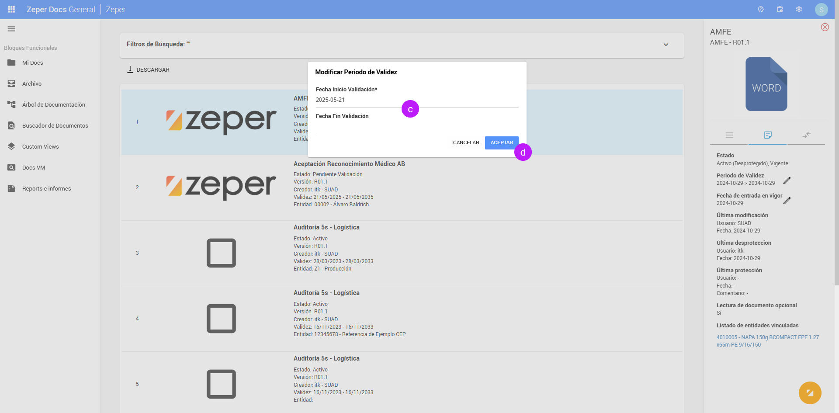The height and width of the screenshot is (413, 839).
Task: Open Custom Views in sidebar
Action: (x=50, y=147)
